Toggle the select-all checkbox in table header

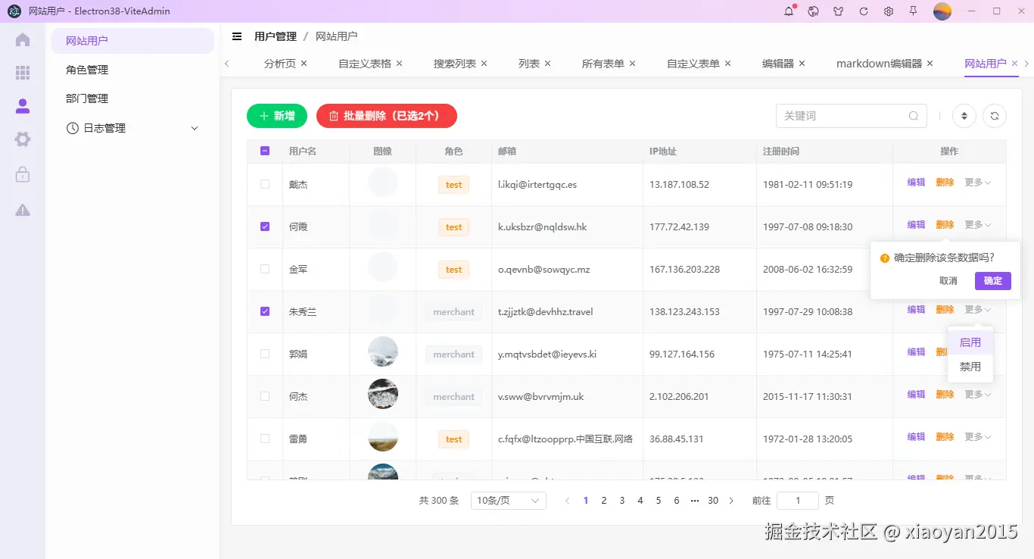coord(264,151)
